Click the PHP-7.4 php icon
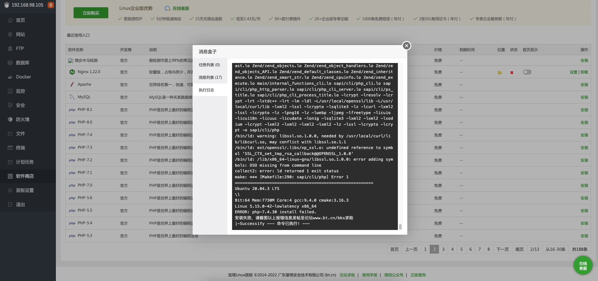Viewport: 598px width, 281px height. tap(72, 135)
